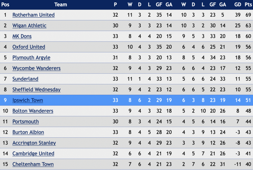253x170 pixels.
Task: Click the GD column header
Action: click(x=238, y=4)
